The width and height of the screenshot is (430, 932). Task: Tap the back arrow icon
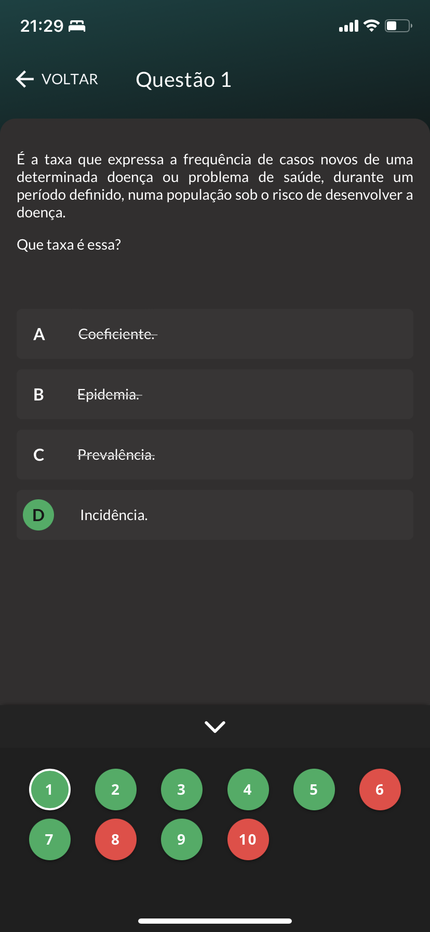(x=24, y=79)
